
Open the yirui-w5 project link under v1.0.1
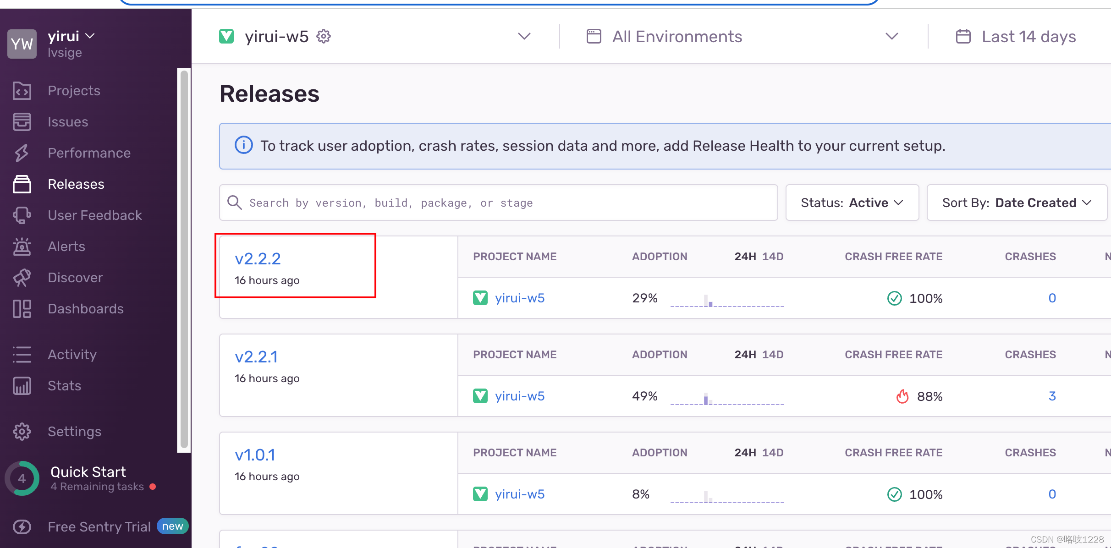pyautogui.click(x=520, y=494)
